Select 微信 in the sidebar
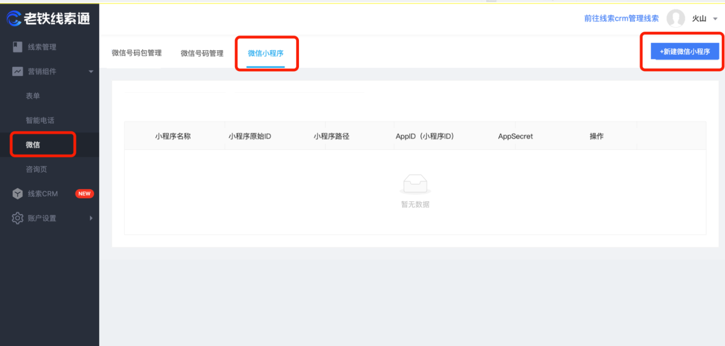The height and width of the screenshot is (346, 725). pos(32,144)
